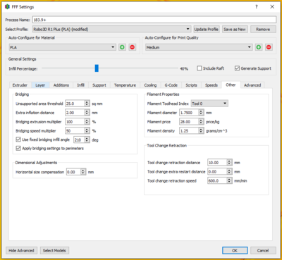Click the Unsupported area threshold value field
282x260 pixels.
click(75, 104)
